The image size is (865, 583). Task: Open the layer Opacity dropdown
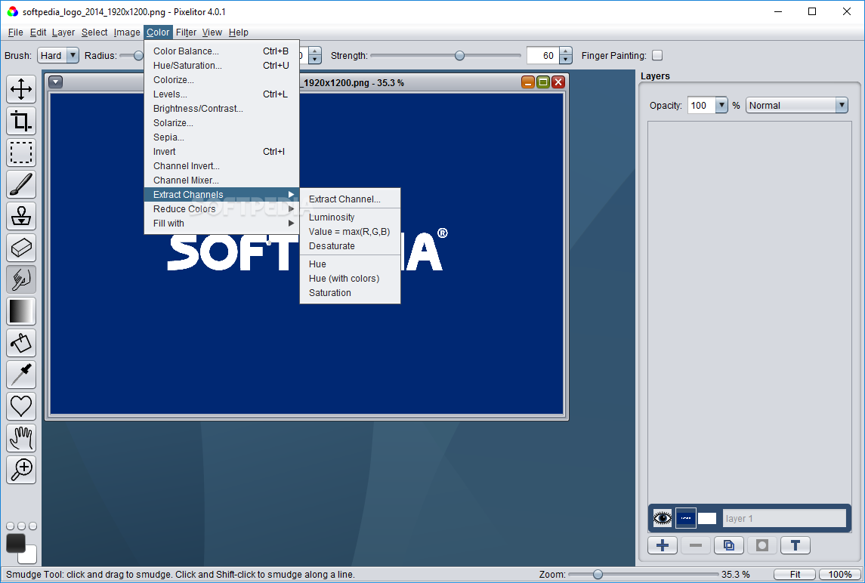(x=721, y=106)
